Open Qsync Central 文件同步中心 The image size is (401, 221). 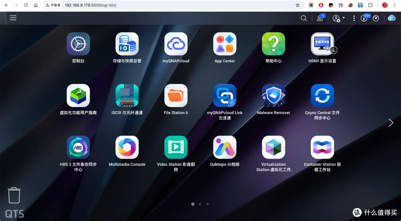click(323, 96)
